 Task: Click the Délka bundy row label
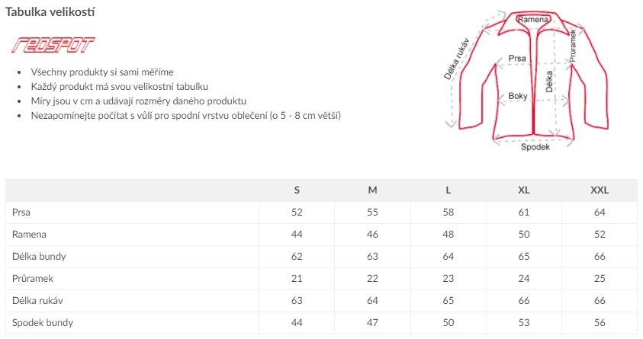pos(39,256)
